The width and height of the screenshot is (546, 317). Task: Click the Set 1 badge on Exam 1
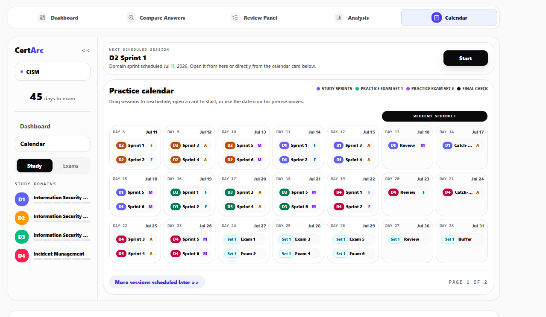[232, 239]
